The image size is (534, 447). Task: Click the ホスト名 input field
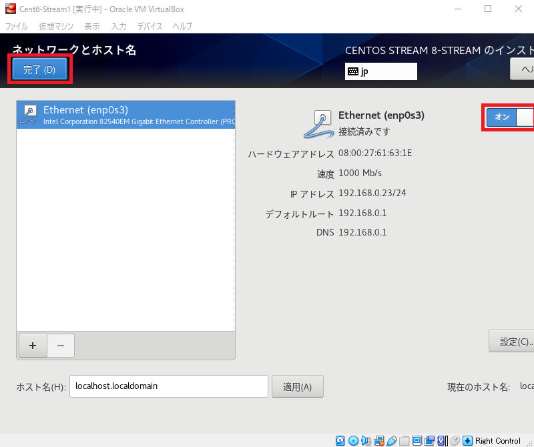169,386
